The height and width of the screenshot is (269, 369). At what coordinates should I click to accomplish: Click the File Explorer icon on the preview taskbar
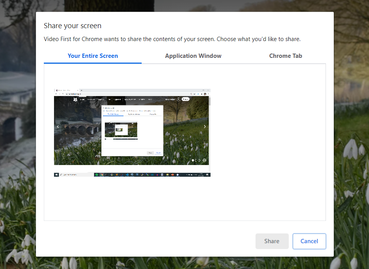tap(167, 176)
